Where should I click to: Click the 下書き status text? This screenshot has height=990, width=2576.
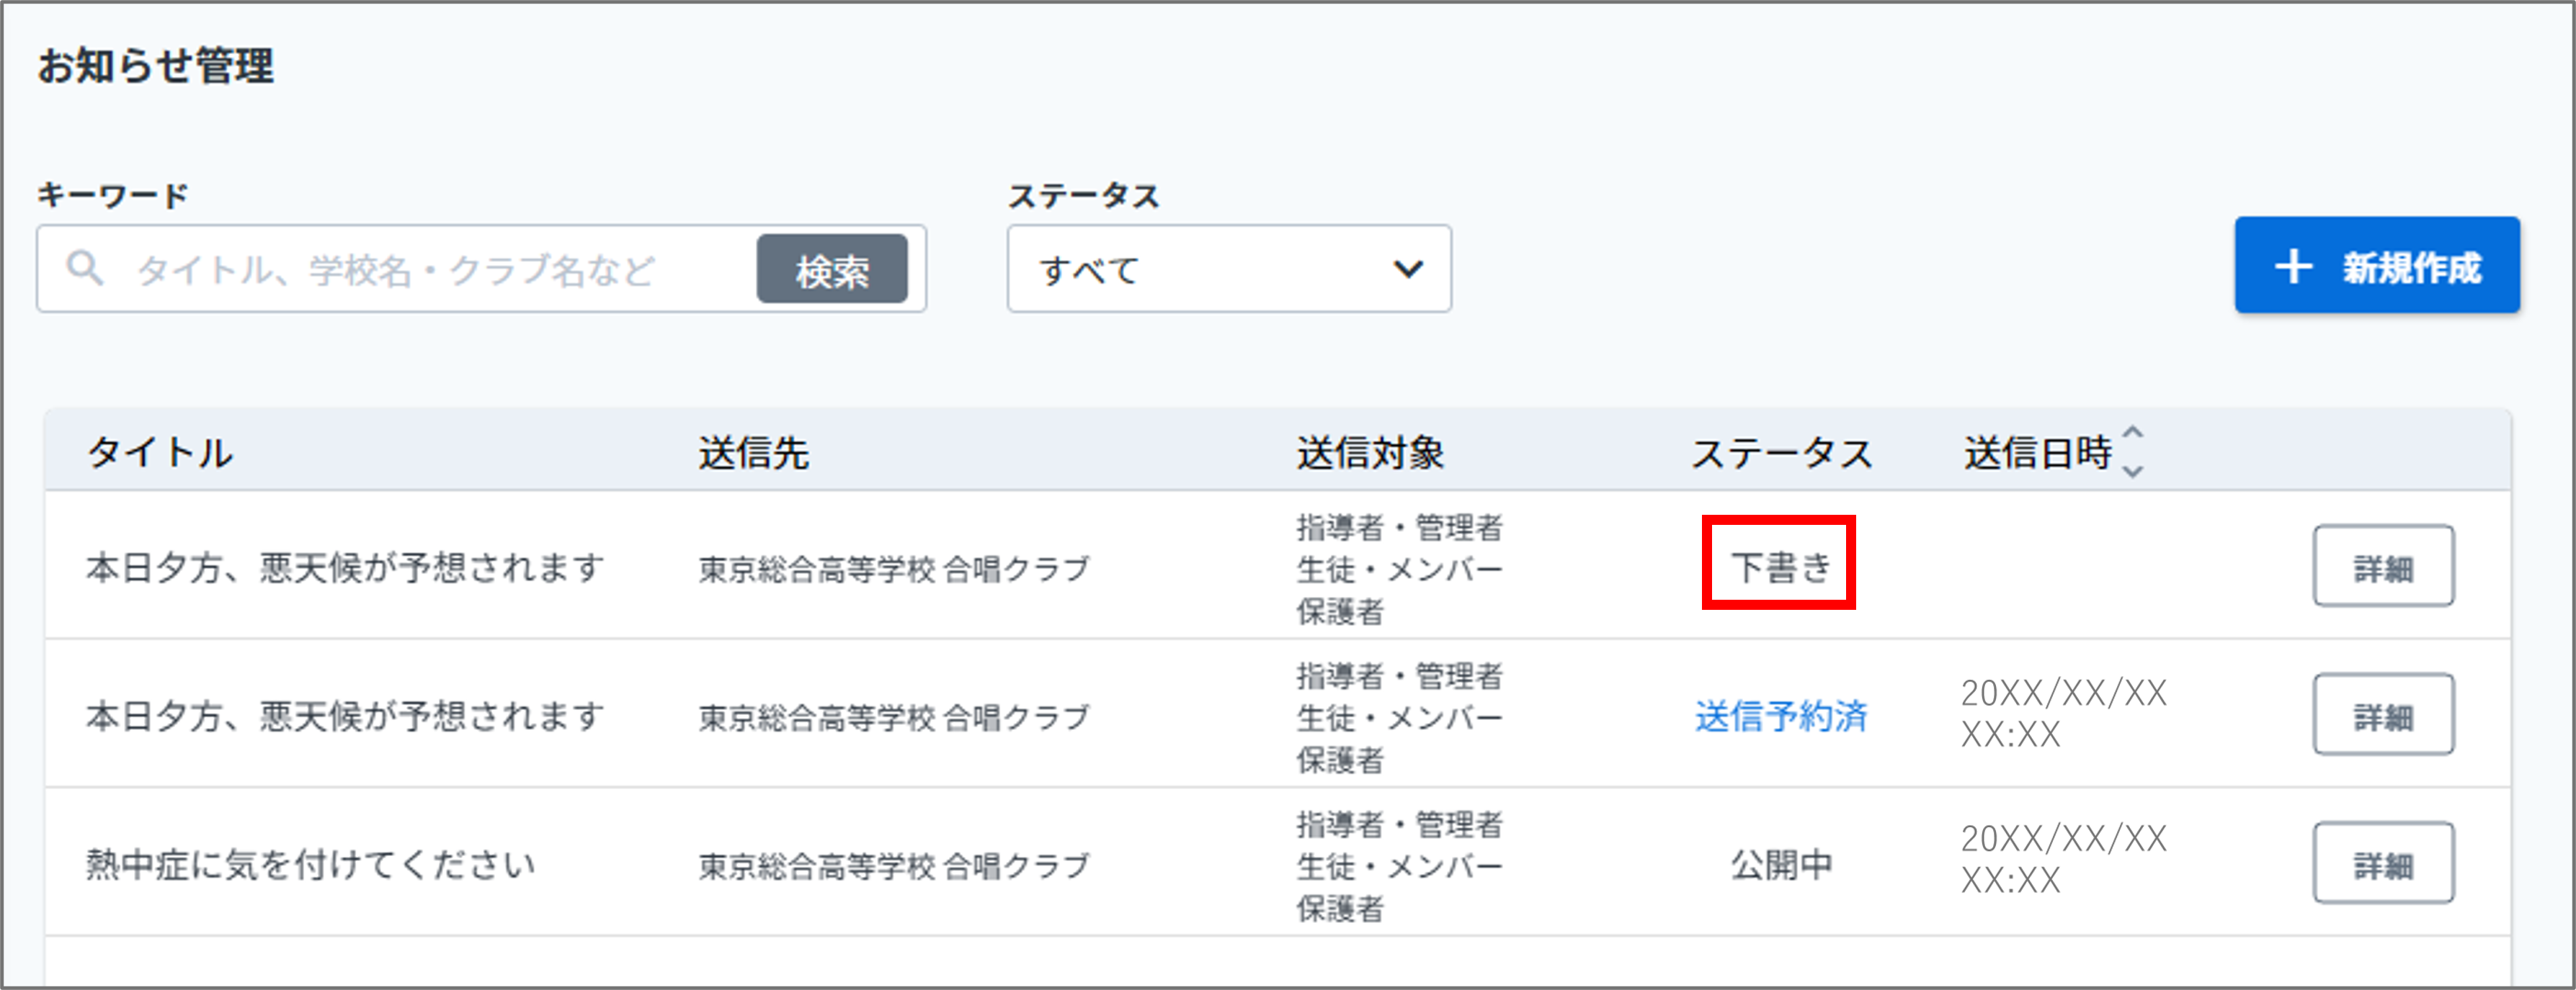(x=1780, y=567)
